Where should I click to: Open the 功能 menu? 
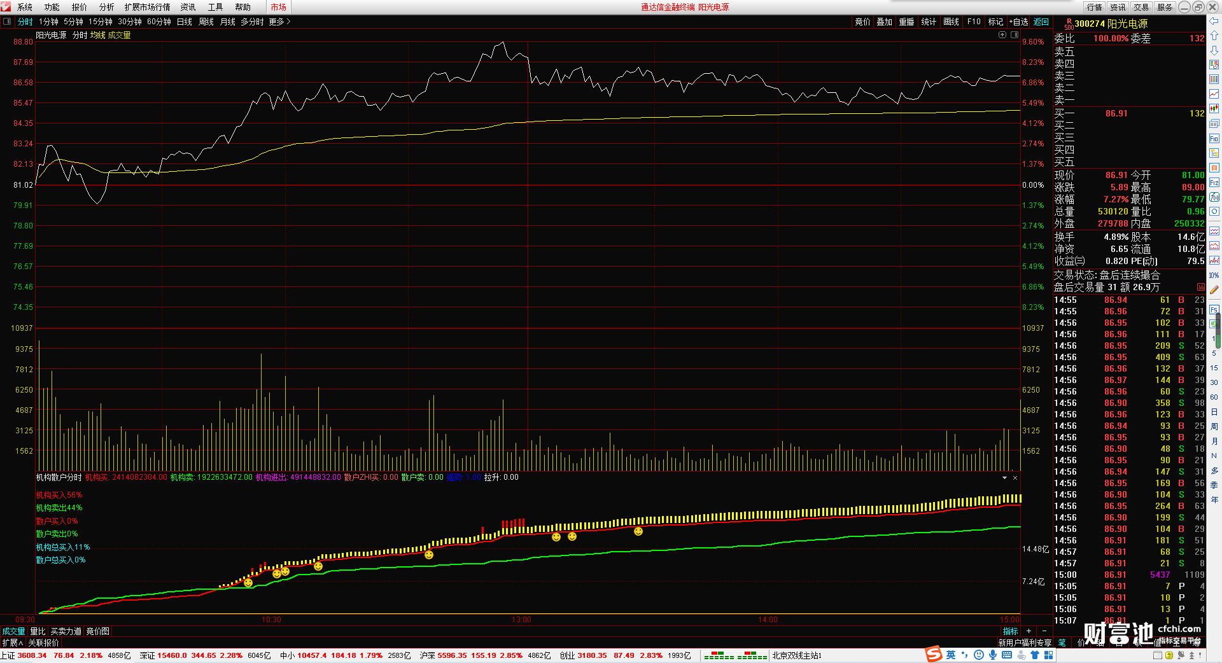(x=52, y=7)
